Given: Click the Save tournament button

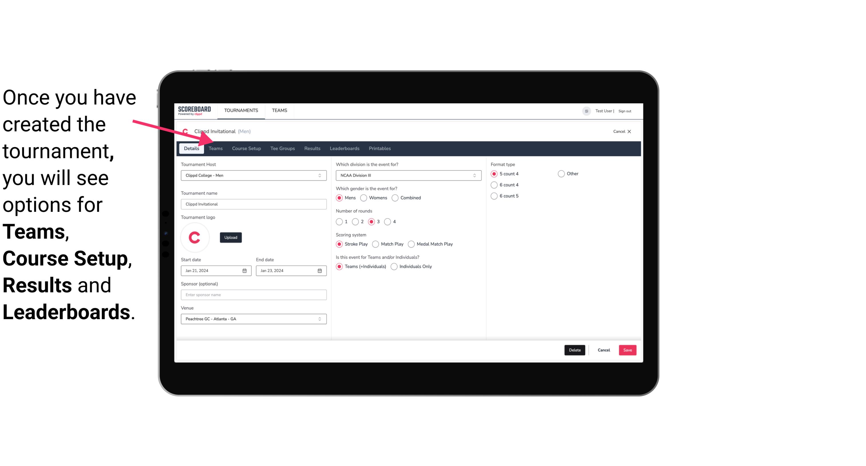Looking at the screenshot, I should point(627,349).
